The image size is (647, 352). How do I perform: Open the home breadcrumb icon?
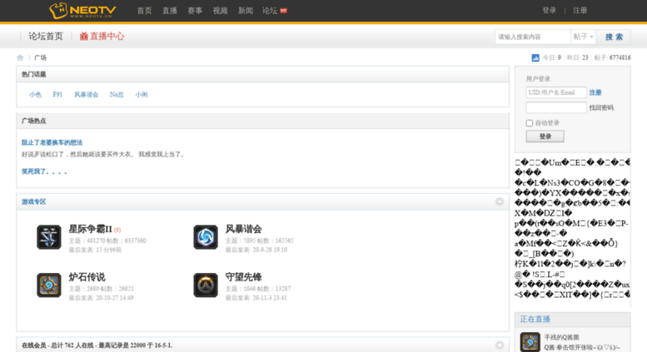[x=20, y=57]
